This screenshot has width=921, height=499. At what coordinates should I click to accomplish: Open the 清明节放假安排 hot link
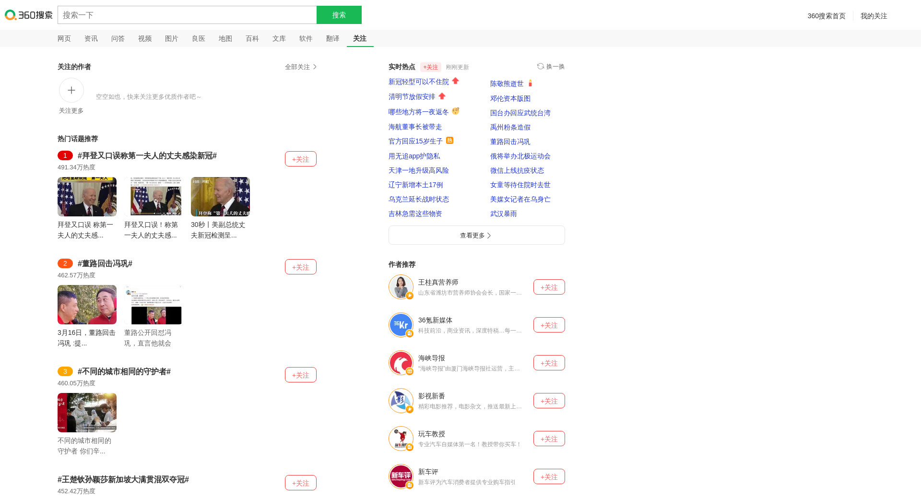pos(412,96)
